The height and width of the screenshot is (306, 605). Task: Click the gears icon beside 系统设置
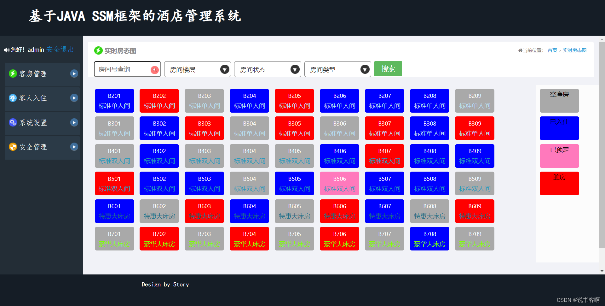point(13,122)
